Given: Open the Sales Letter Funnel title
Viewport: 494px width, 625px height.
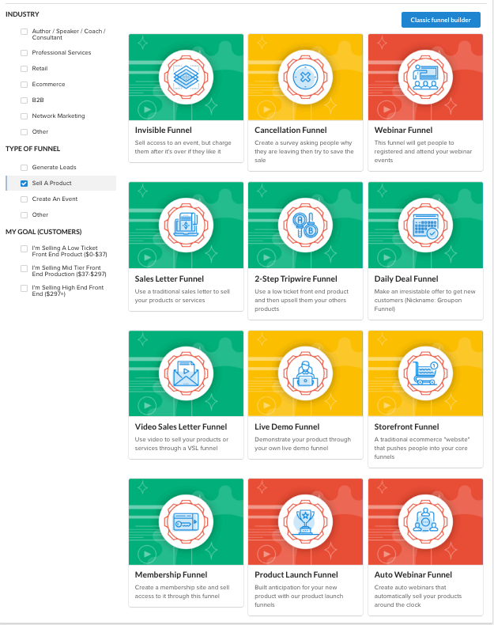Looking at the screenshot, I should (x=169, y=279).
